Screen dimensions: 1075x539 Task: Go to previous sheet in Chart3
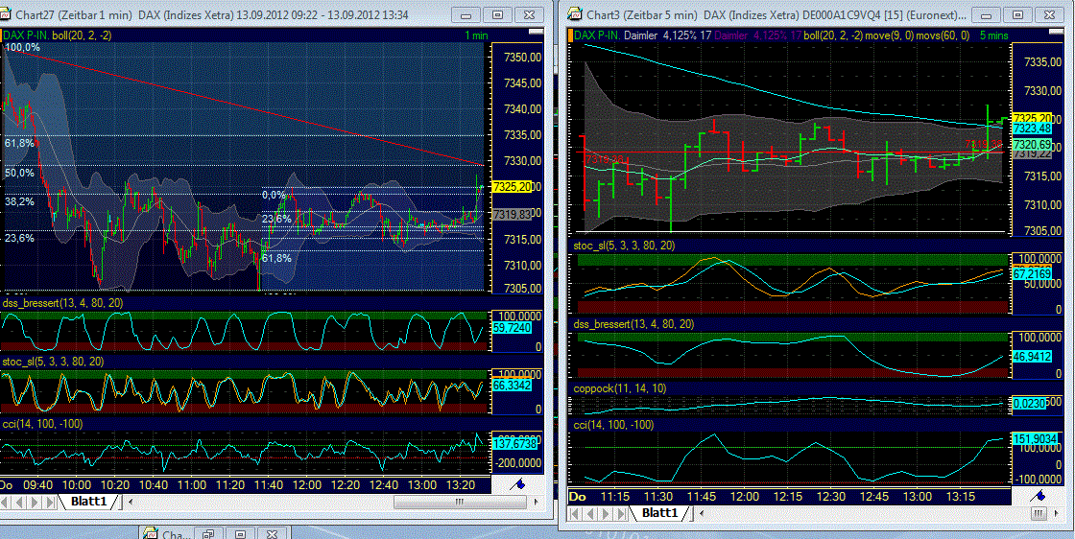tap(590, 513)
